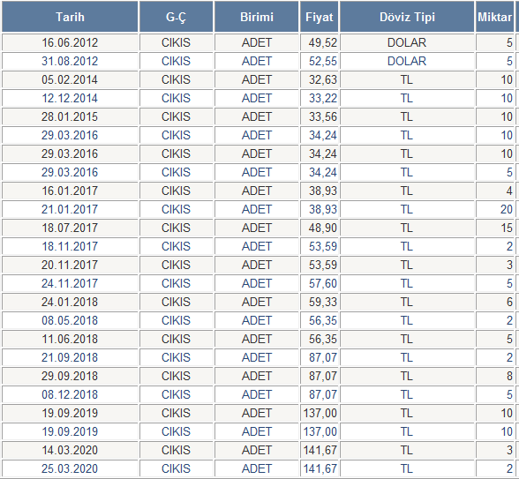Click the DOLAR cell in the first row
The image size is (519, 479).
(x=407, y=42)
